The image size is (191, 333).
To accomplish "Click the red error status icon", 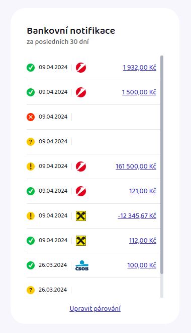I will pyautogui.click(x=31, y=117).
